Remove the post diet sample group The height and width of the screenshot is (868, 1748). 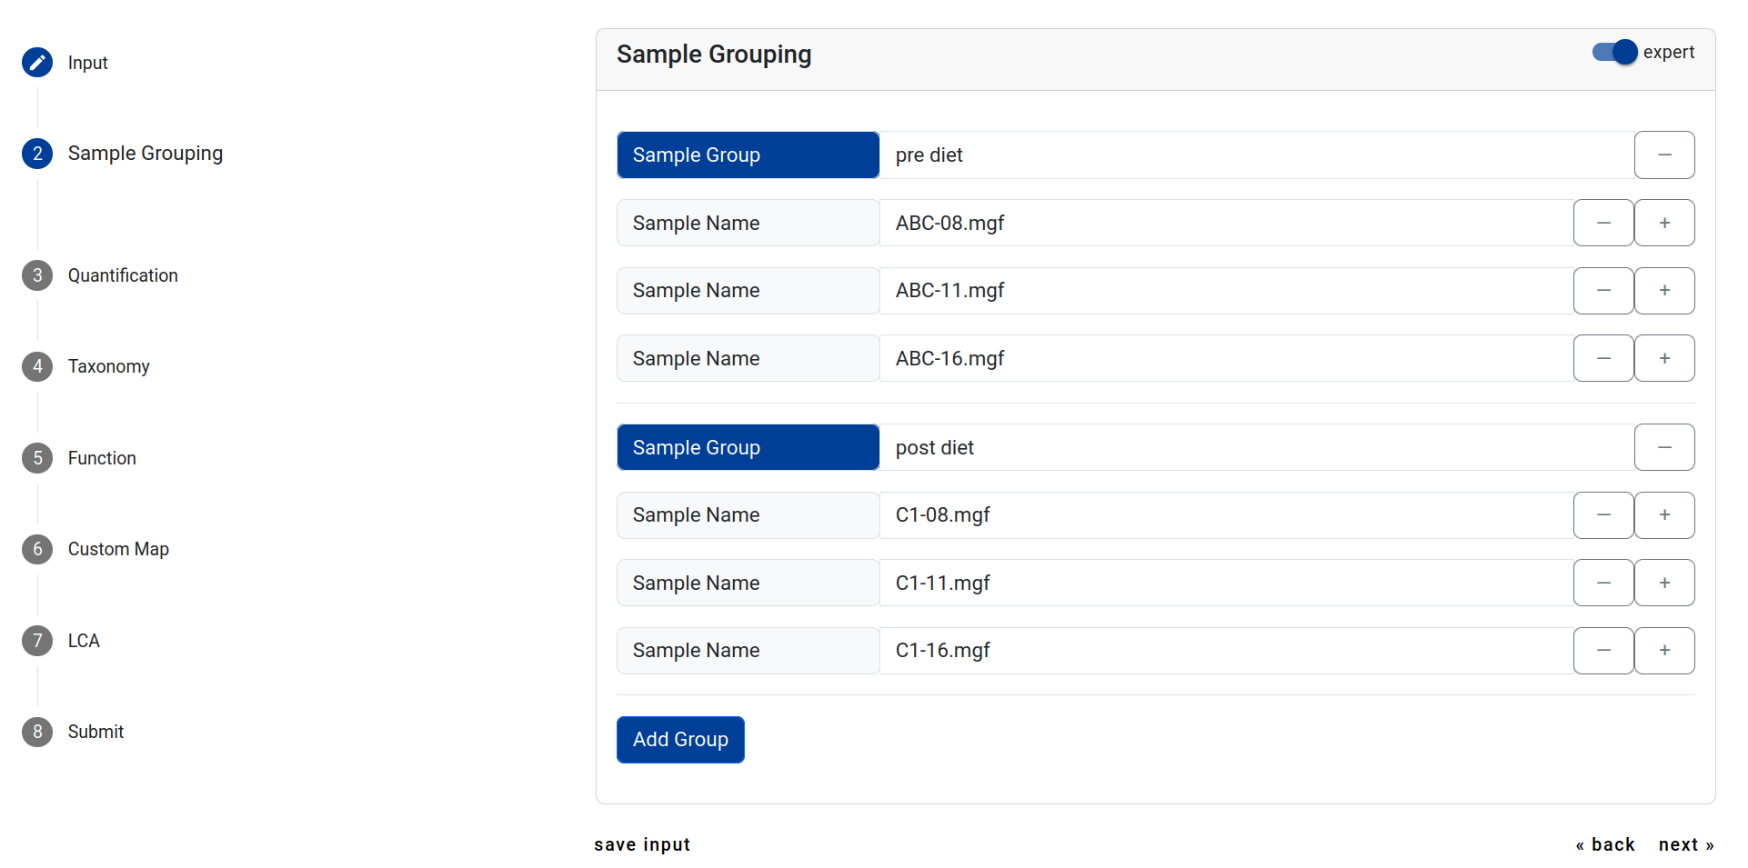click(x=1663, y=447)
